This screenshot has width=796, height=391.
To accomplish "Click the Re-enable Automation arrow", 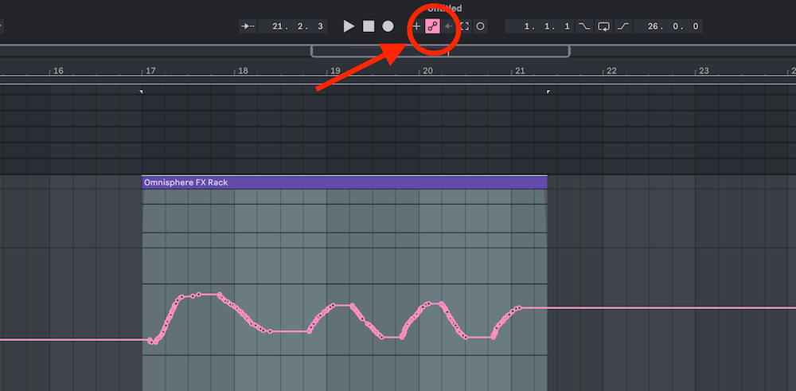I will point(449,26).
